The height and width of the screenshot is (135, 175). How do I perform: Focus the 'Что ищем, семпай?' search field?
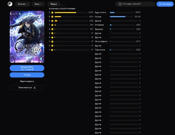[135, 4]
